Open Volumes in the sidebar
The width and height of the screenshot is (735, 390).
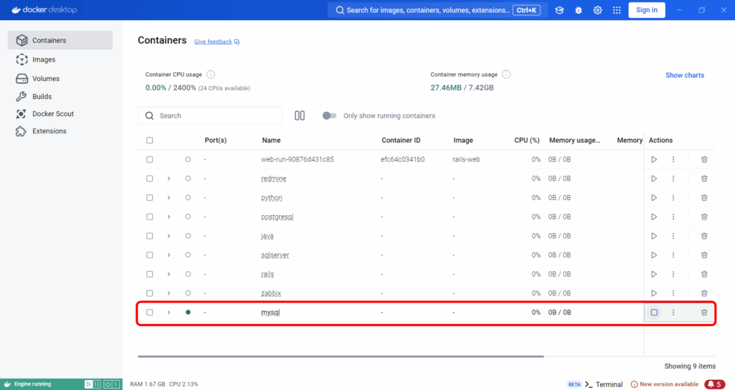pos(46,79)
